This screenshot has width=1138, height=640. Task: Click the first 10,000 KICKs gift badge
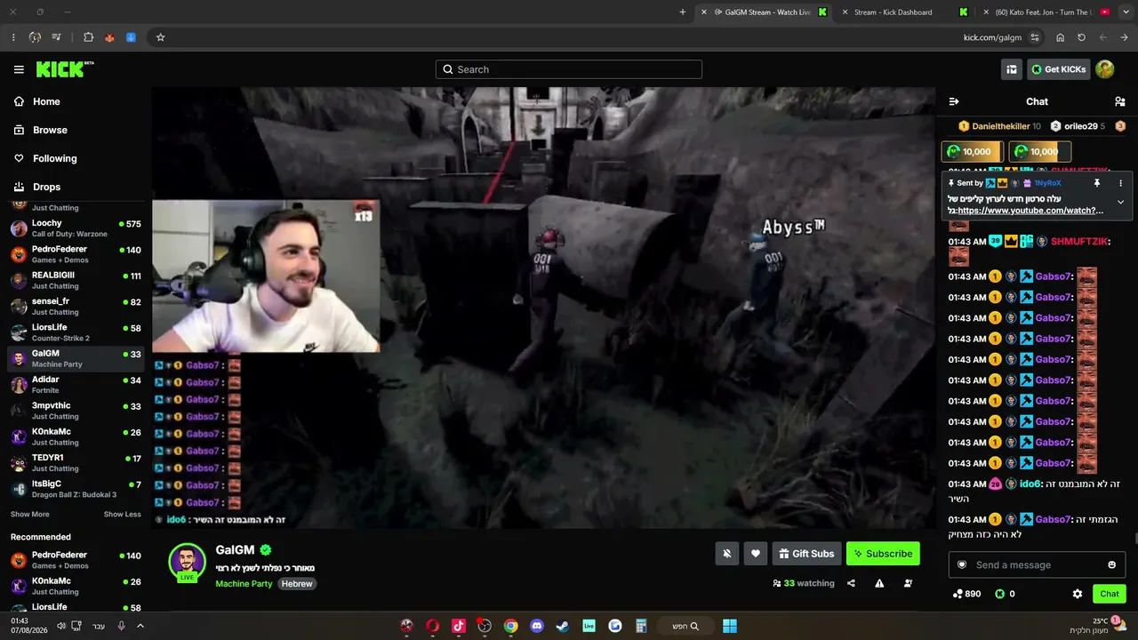(x=973, y=152)
